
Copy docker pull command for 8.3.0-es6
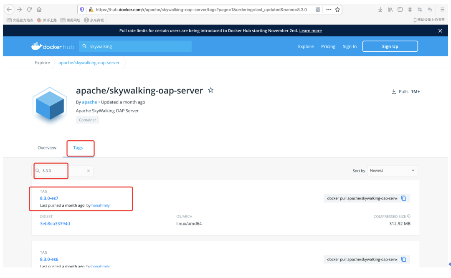[404, 259]
